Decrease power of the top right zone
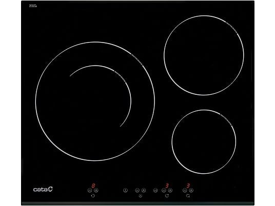The height and width of the screenshot is (206, 275). click(164, 190)
